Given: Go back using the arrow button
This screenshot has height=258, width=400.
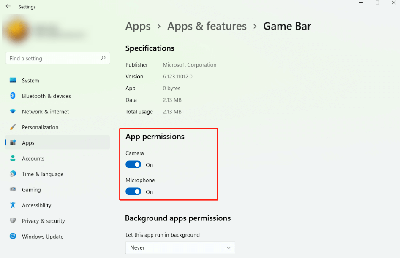Looking at the screenshot, I should click(8, 6).
